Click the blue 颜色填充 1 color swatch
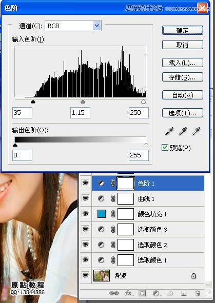The image size is (215, 303). tap(102, 214)
